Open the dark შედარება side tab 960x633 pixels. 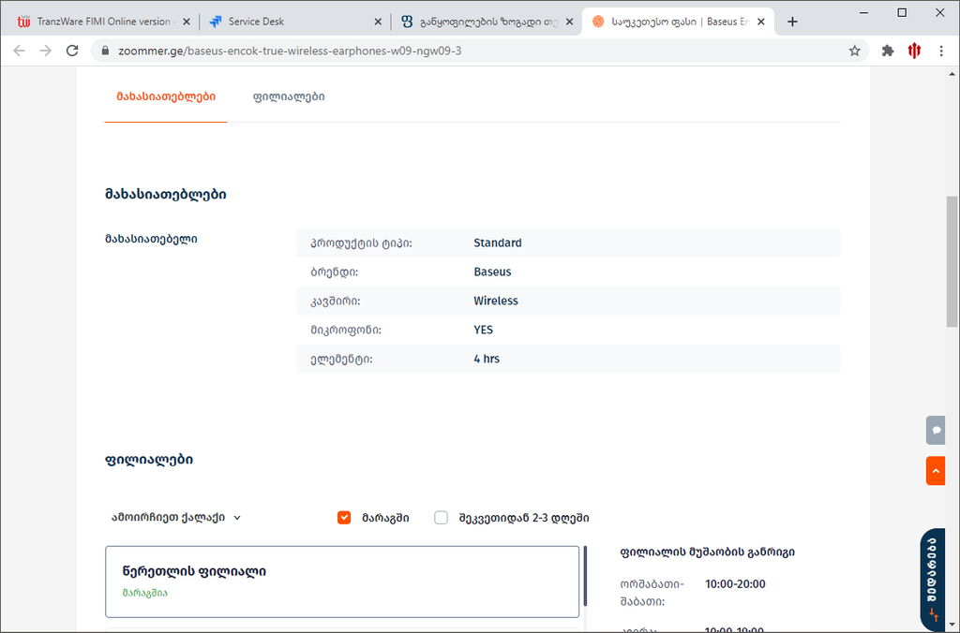(933, 578)
